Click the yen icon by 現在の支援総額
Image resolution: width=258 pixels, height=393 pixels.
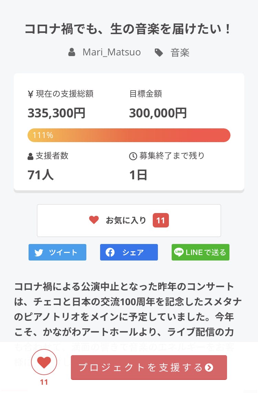click(30, 94)
